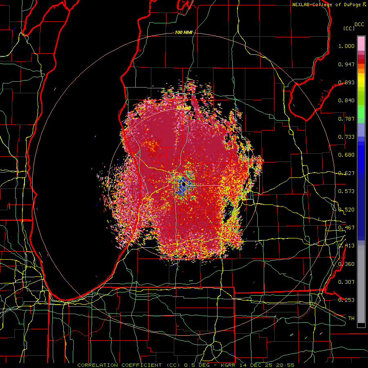Click the 0.360 legend value
368x368 pixels.
[x=346, y=264]
